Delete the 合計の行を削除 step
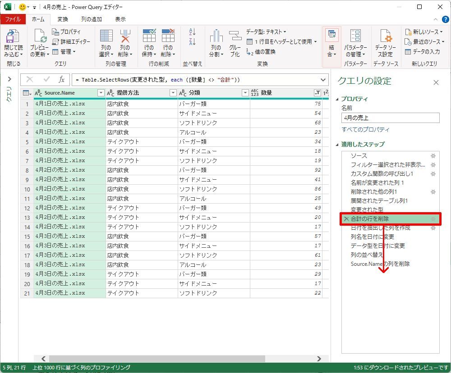Screen dimensions: 451x373 tap(346, 219)
